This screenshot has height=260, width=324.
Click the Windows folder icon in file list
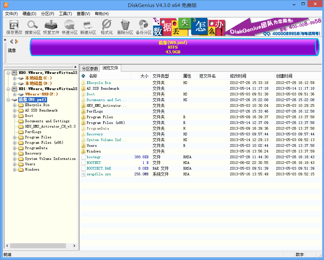83,151
